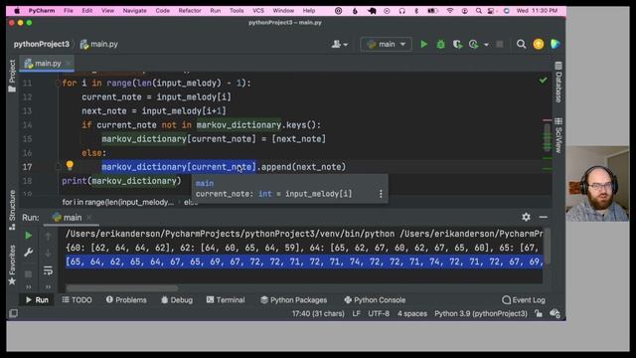This screenshot has height=358, width=636.
Task: Click the inspection green checkmark widget
Action: click(x=544, y=81)
